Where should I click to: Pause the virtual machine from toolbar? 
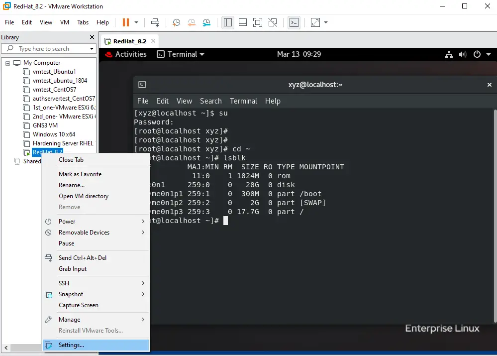126,22
